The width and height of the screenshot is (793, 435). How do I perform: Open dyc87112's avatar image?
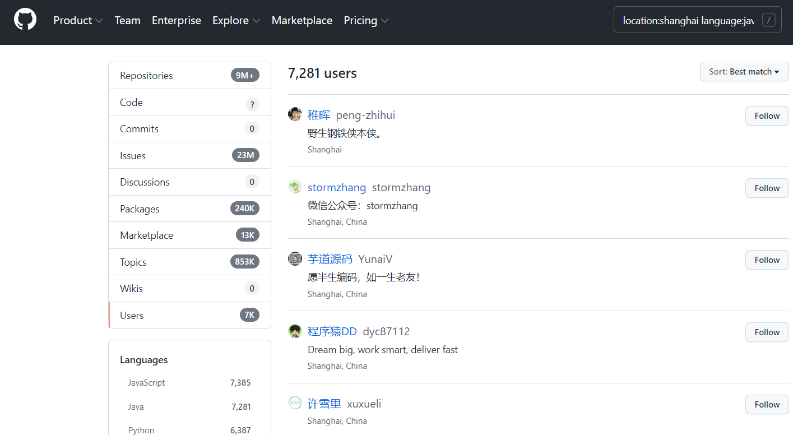295,331
